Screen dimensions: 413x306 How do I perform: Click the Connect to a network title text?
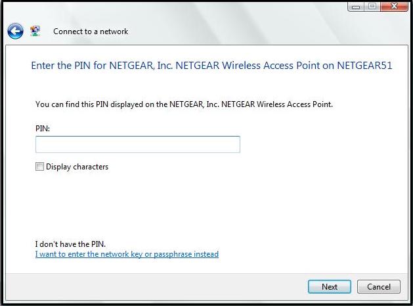[91, 32]
